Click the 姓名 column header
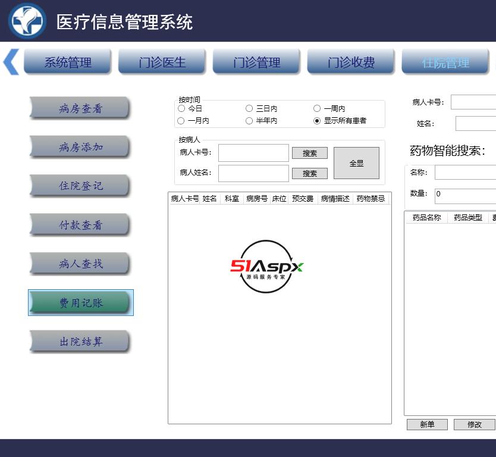Viewport: 496px width, 457px height. (x=210, y=198)
